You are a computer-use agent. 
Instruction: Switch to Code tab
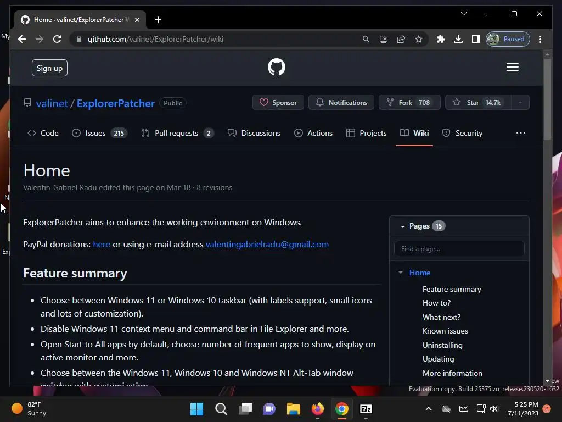(x=43, y=133)
